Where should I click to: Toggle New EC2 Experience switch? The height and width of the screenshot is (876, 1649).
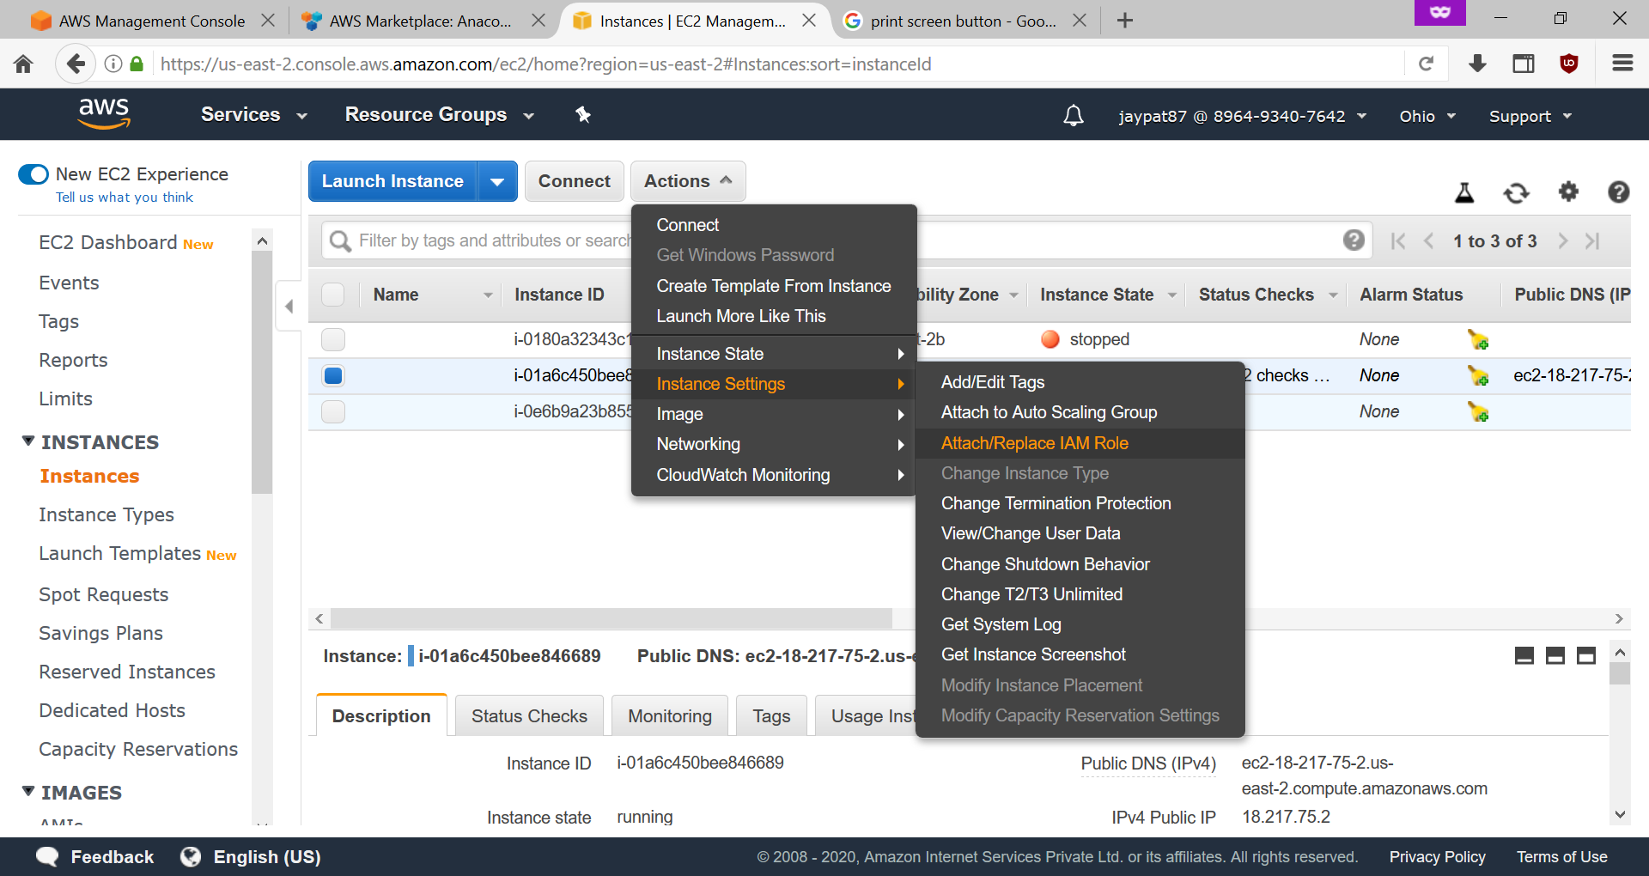point(33,174)
